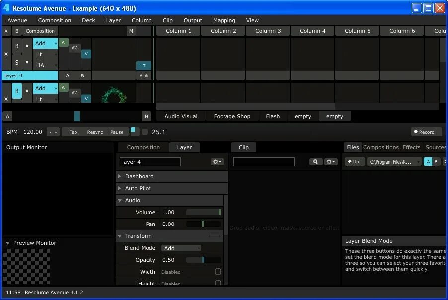Image resolution: width=448 pixels, height=300 pixels.
Task: Decrease BPM with minus button
Action: click(51, 132)
